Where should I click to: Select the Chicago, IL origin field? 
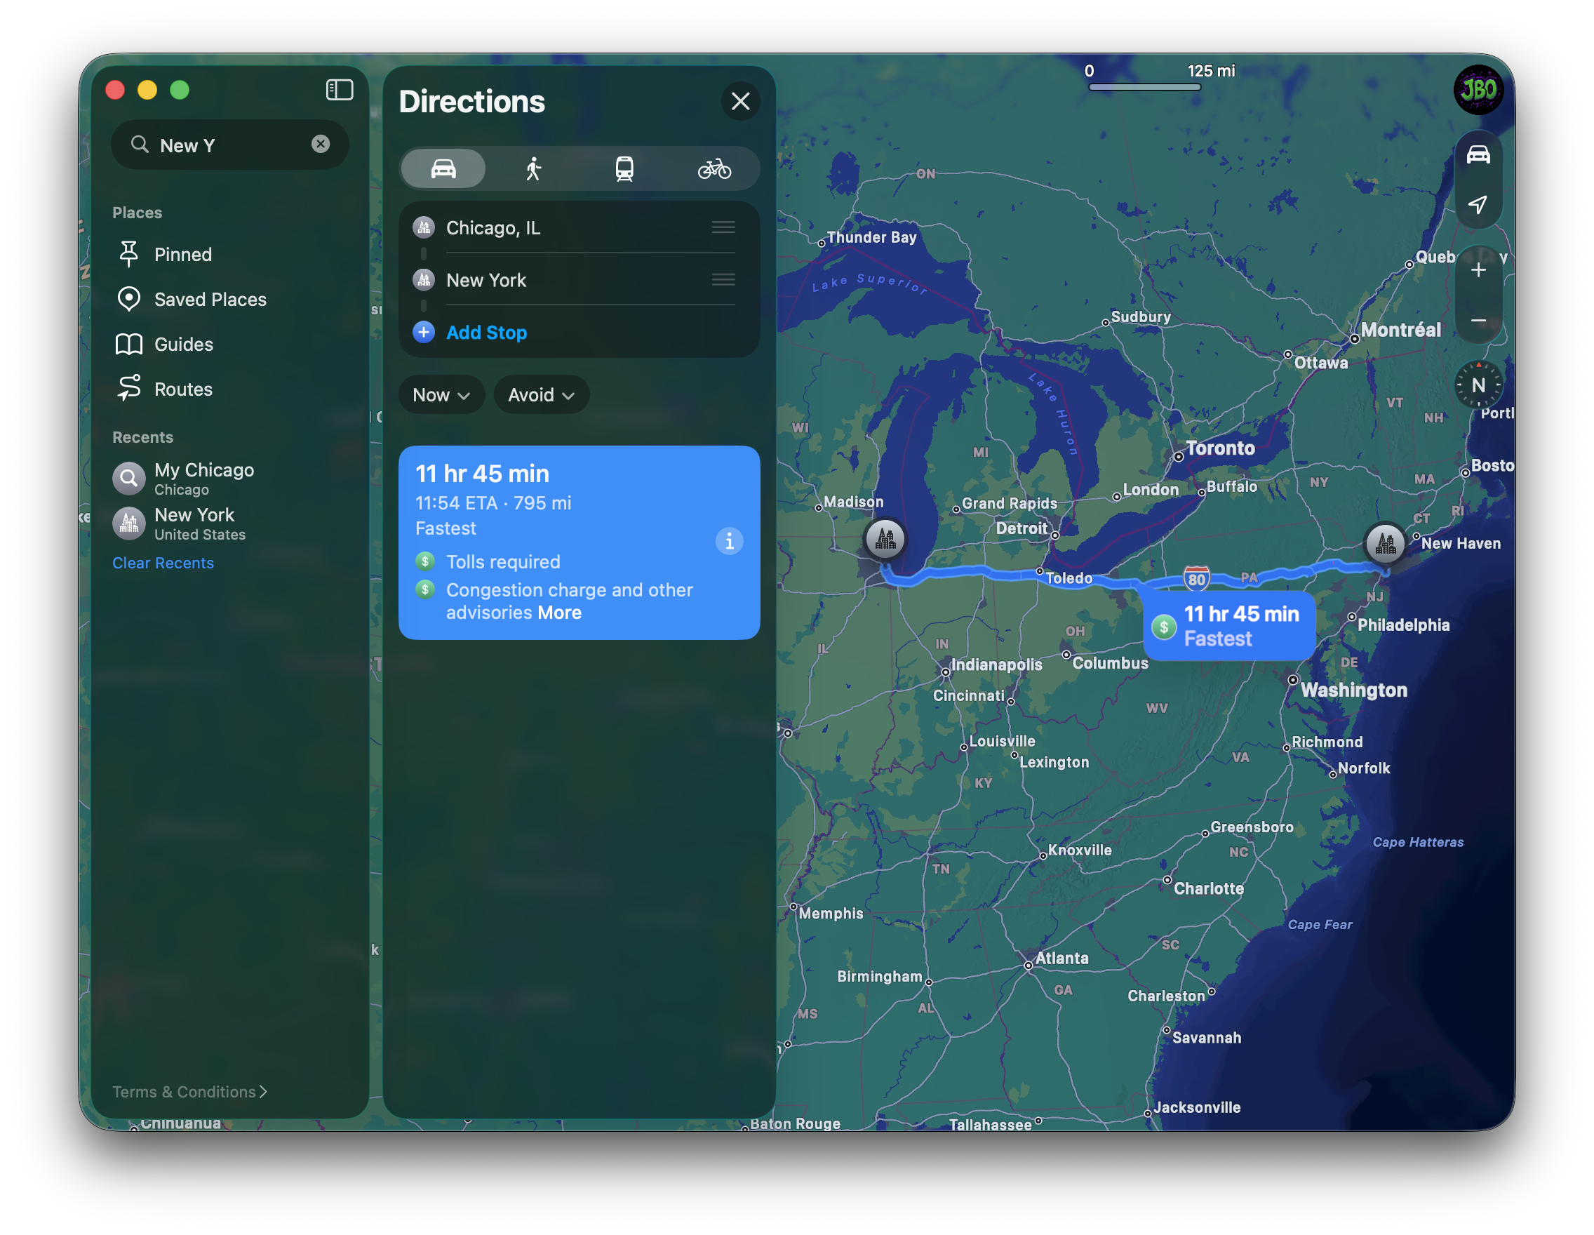579,228
